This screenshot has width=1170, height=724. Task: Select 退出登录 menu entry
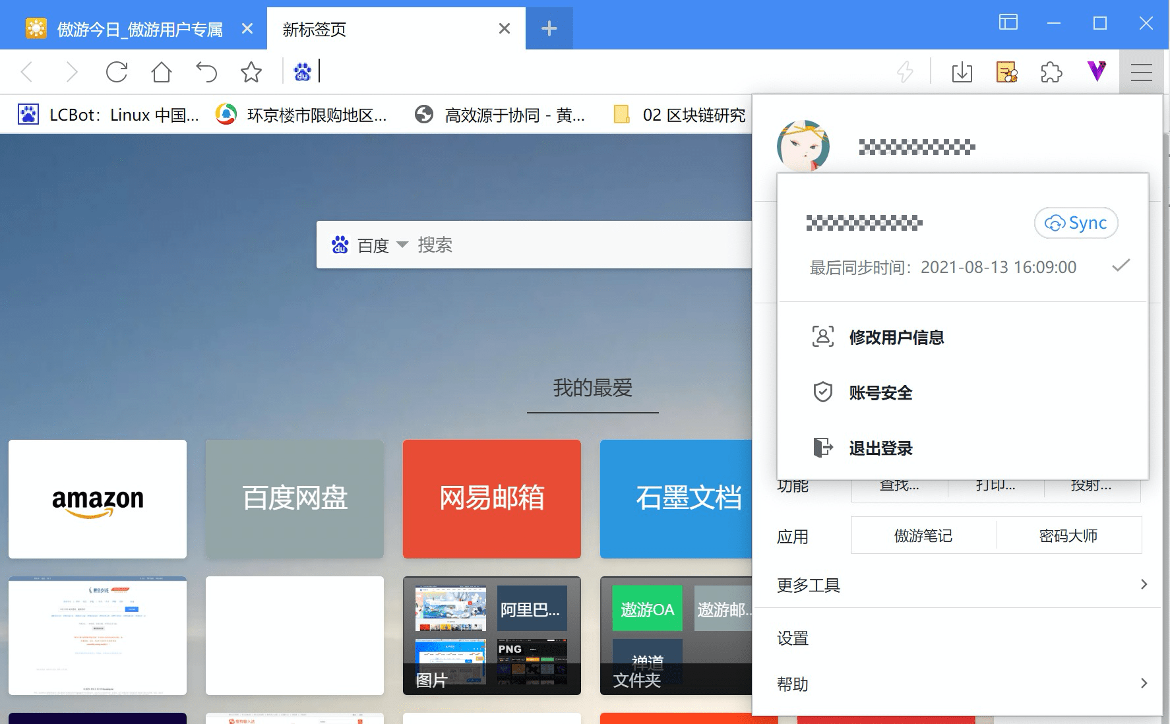tap(963, 448)
